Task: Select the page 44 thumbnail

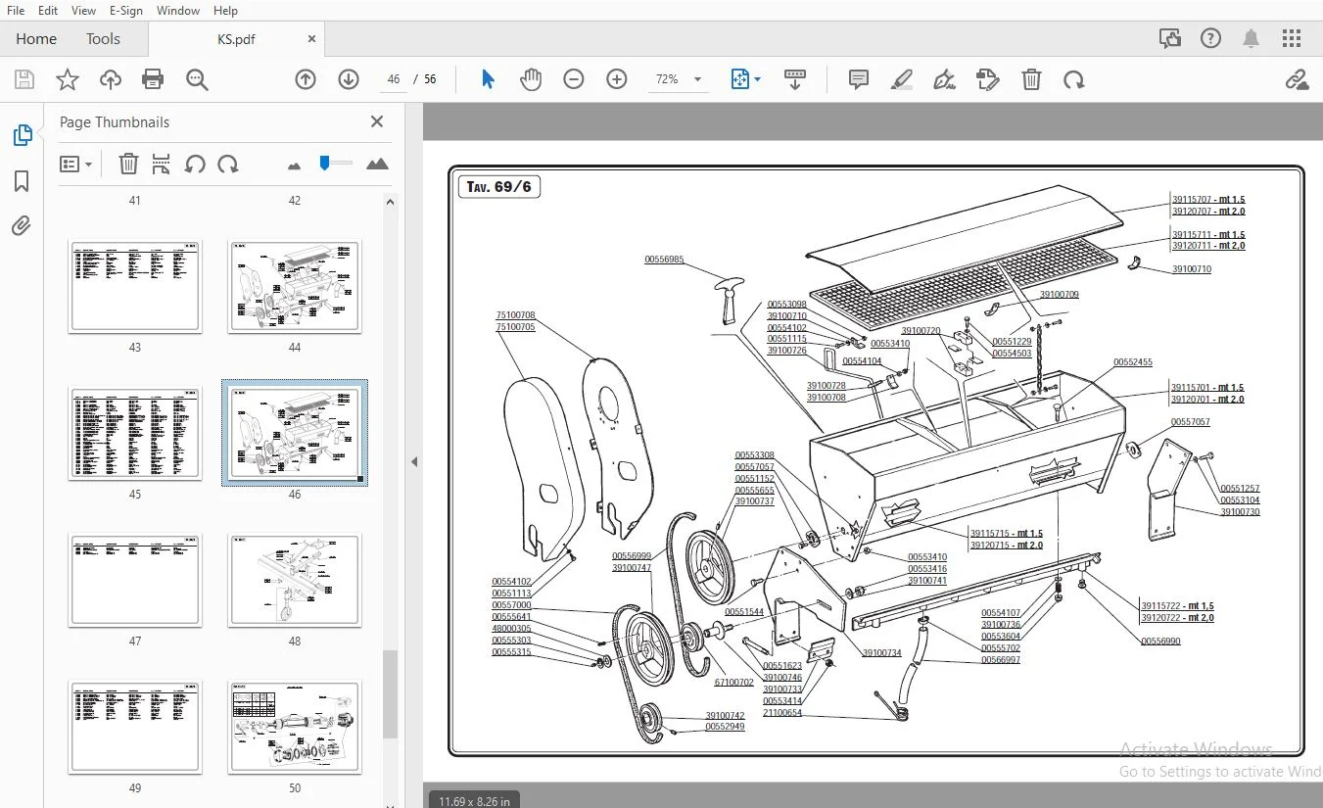Action: (x=295, y=286)
